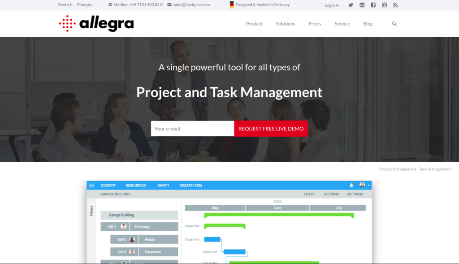Open the RSS feed icon
This screenshot has width=459, height=264.
pos(395,5)
